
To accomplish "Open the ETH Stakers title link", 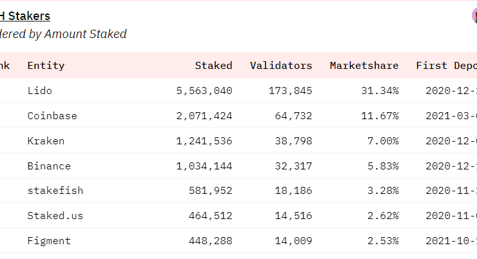I will tap(25, 16).
